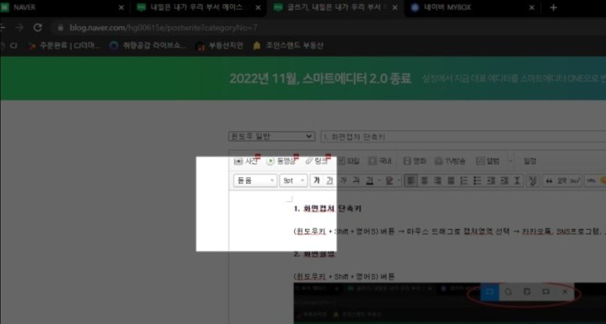Close the NAVER tab
The height and width of the screenshot is (324, 606).
click(121, 8)
